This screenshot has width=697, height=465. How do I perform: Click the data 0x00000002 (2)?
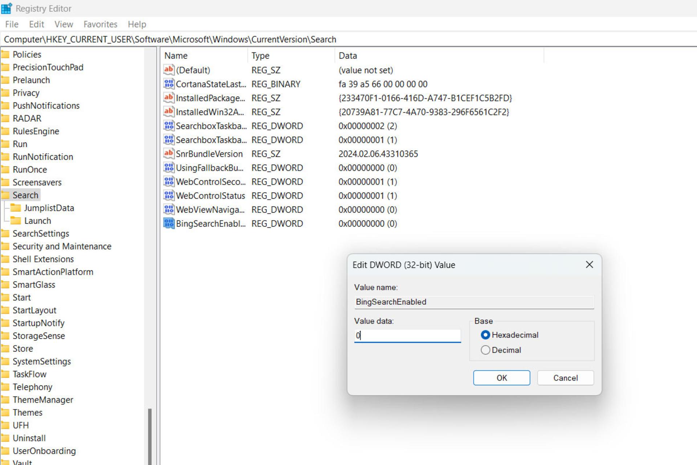coord(368,126)
